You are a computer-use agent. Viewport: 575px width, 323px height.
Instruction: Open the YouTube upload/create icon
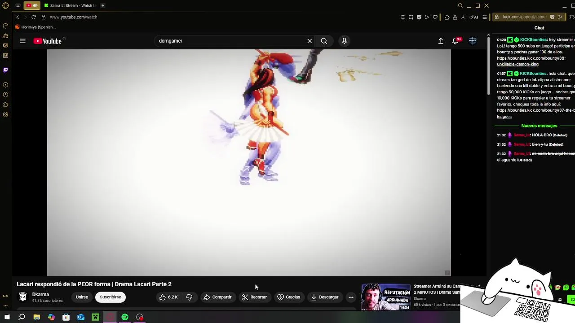point(441,41)
